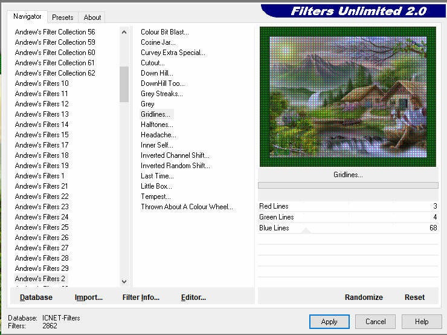Viewport: 447px width, 335px height.
Task: Open Help for Filters Unlimited
Action: 422,322
